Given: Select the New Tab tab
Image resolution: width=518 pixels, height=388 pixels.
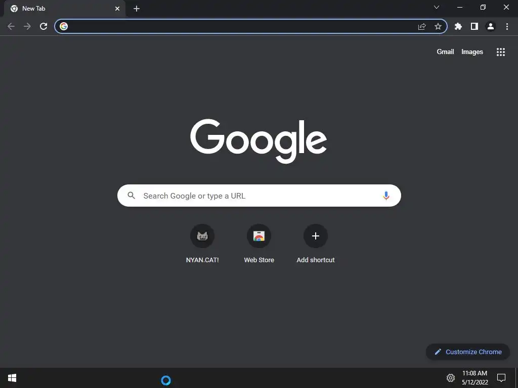Looking at the screenshot, I should [65, 9].
